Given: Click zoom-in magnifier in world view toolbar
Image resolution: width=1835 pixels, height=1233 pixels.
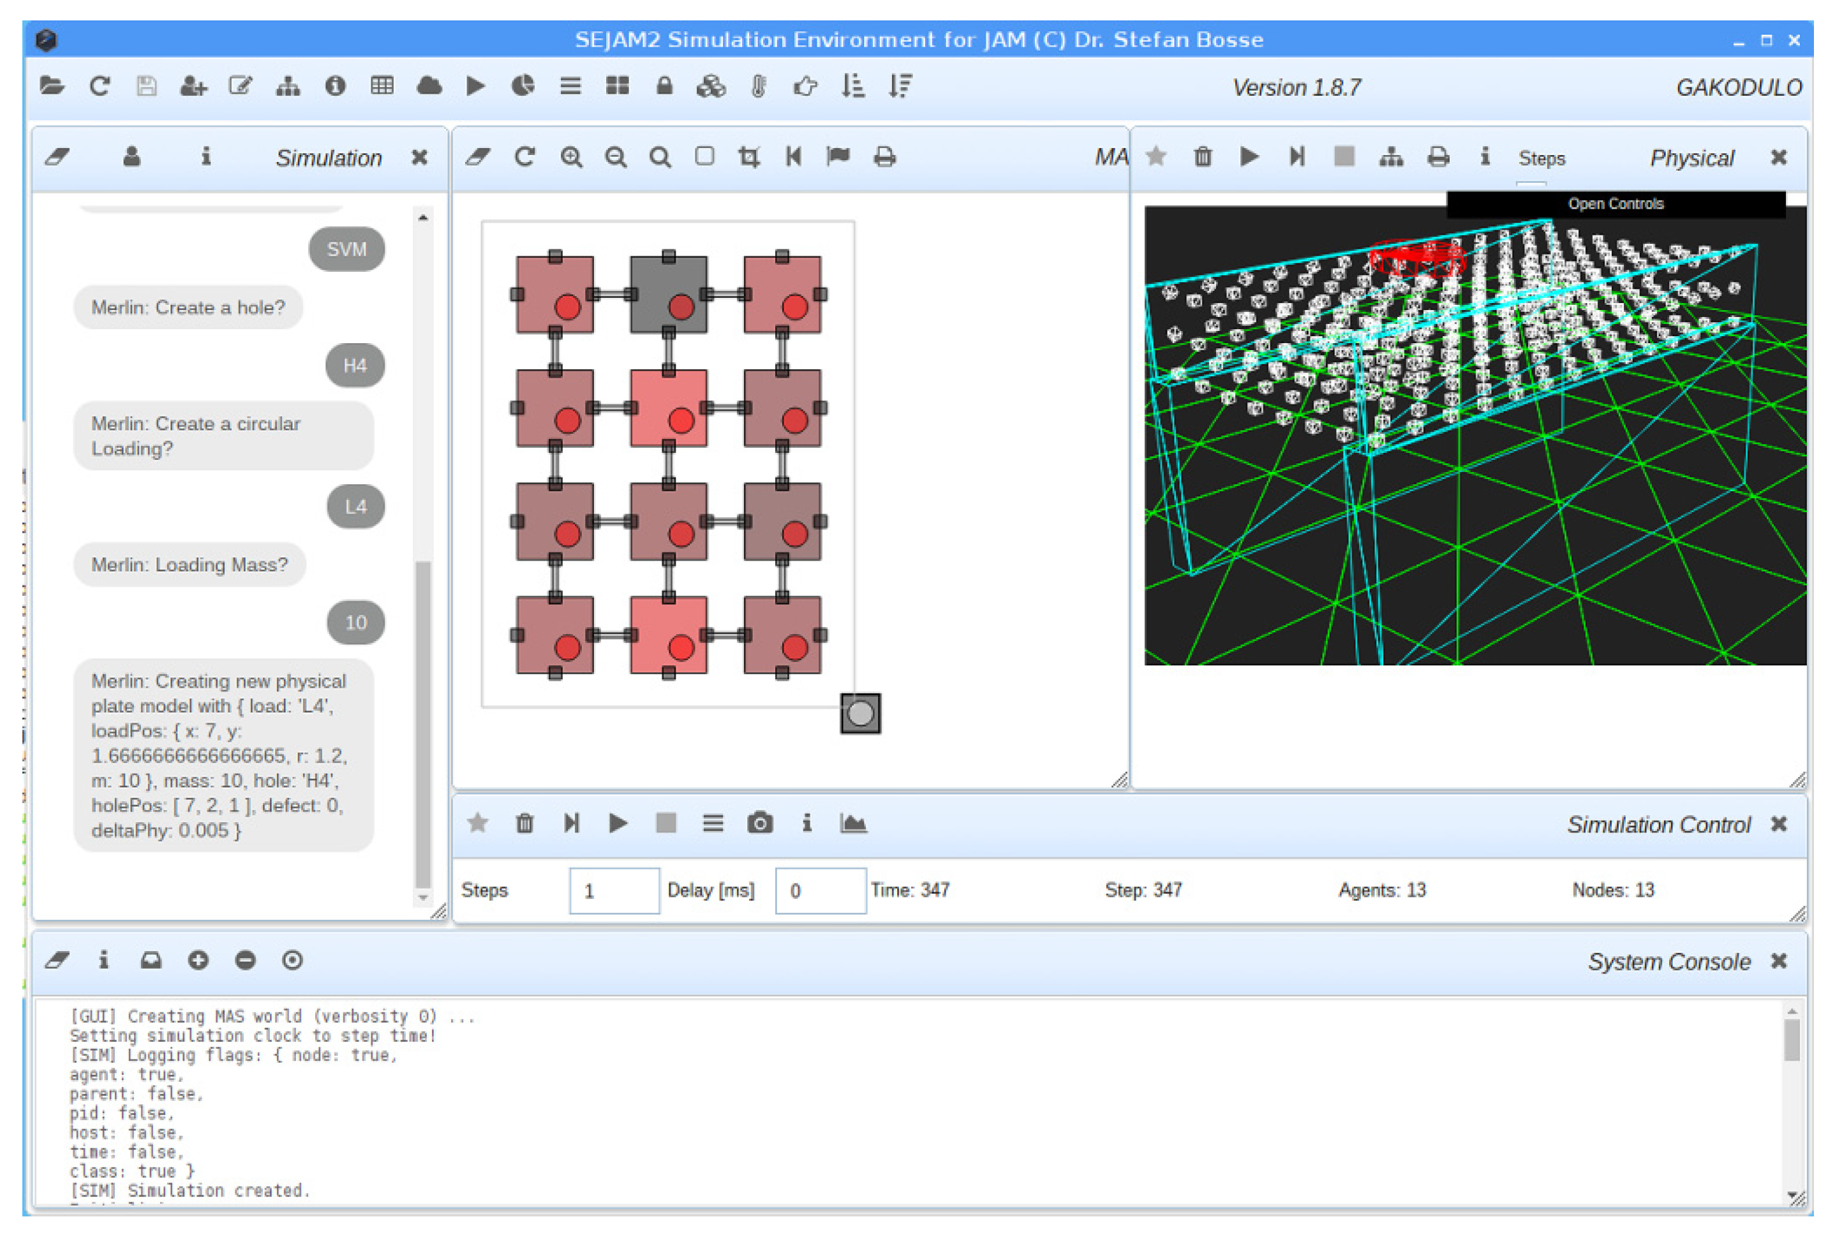Looking at the screenshot, I should tap(571, 158).
